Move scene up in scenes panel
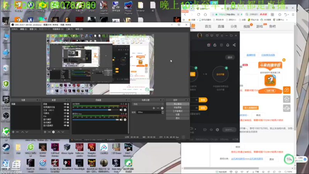The height and width of the screenshot is (174, 309). pyautogui.click(x=22, y=132)
